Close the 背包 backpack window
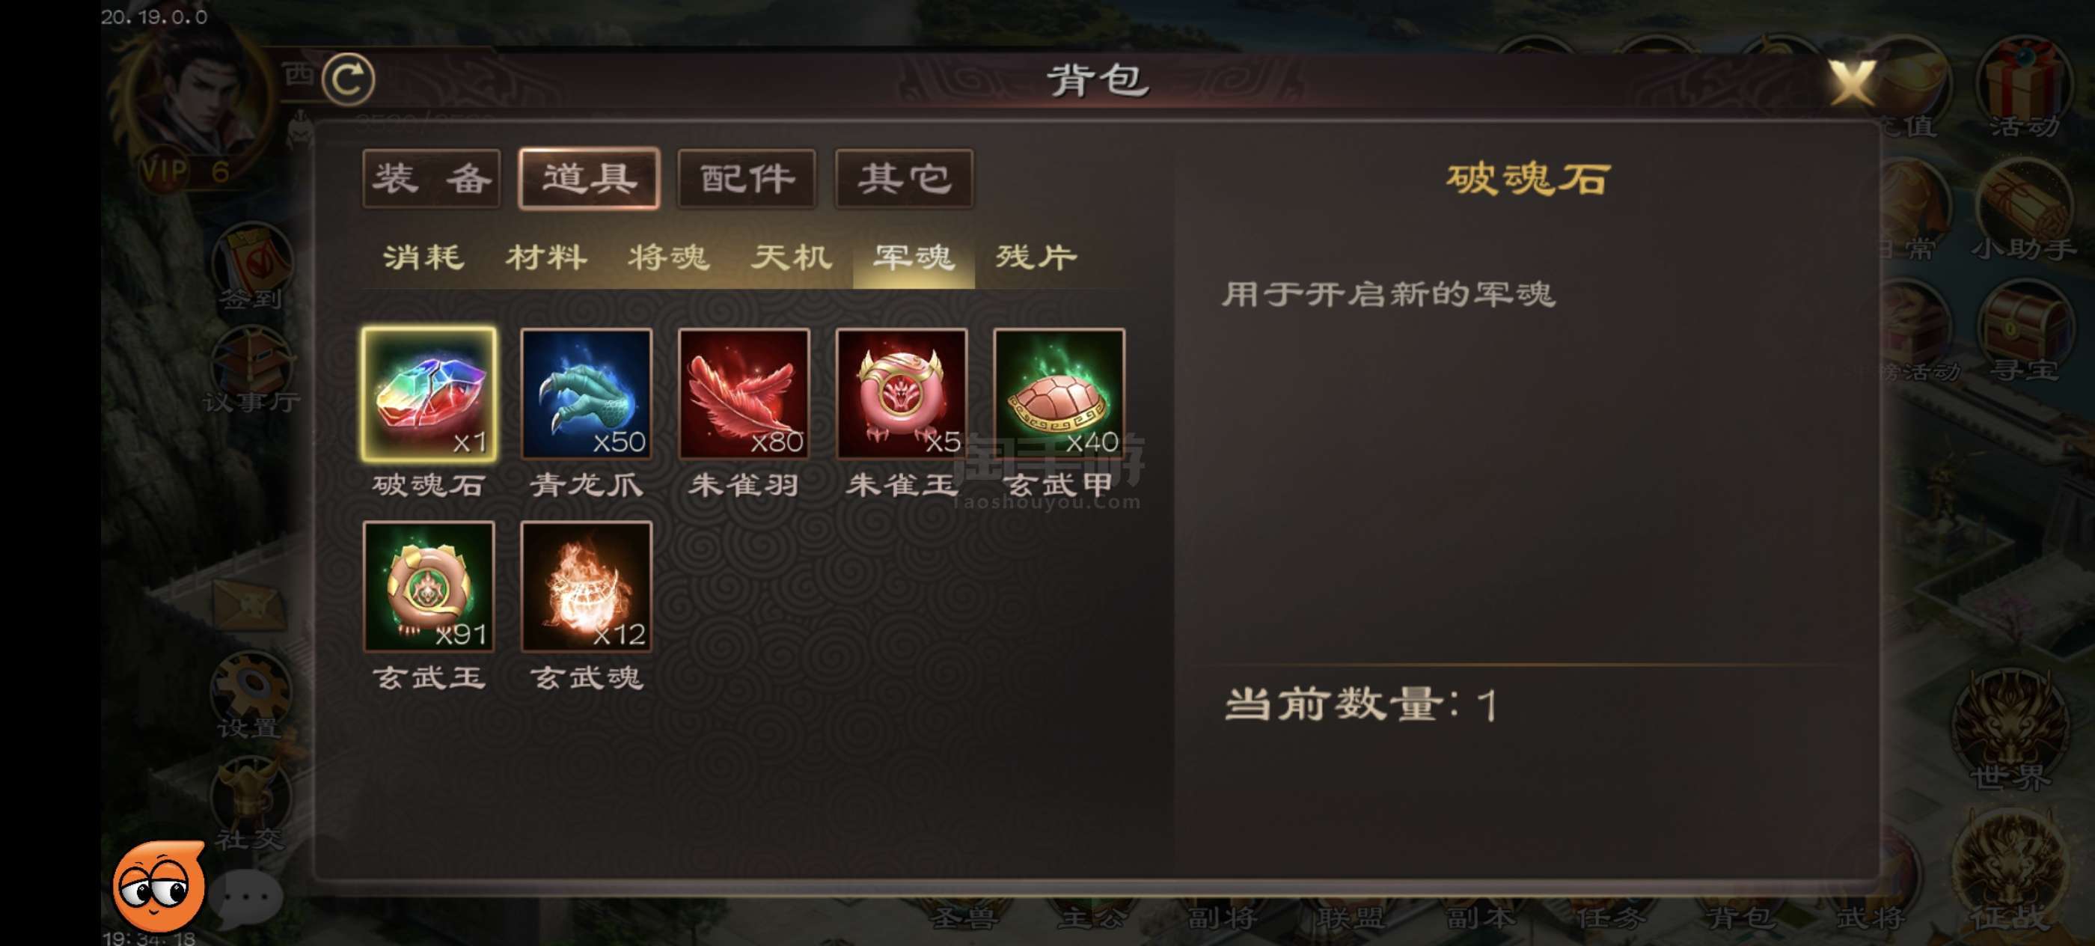 point(1852,82)
